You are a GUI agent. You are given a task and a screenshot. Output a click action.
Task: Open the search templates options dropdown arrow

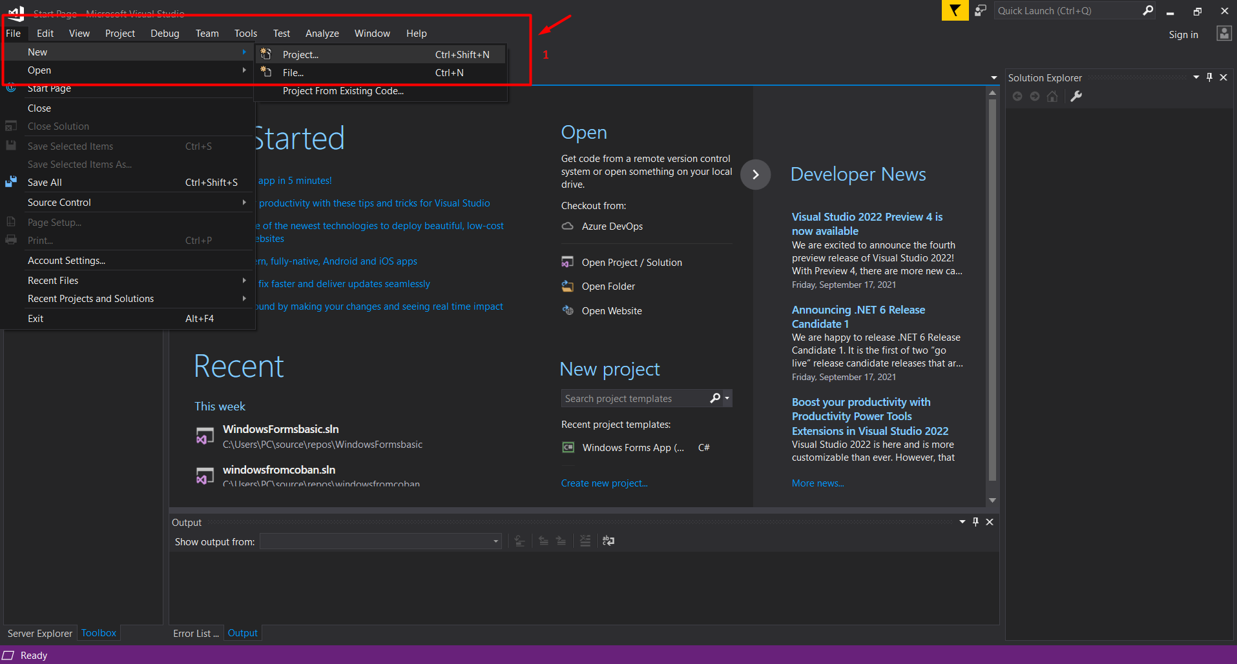click(727, 398)
